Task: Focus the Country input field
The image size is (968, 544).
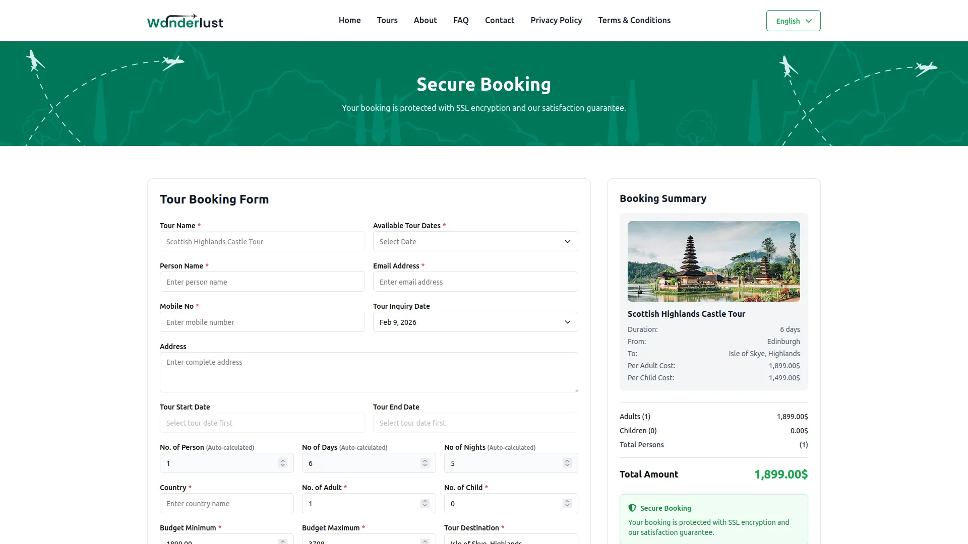Action: coord(227,503)
